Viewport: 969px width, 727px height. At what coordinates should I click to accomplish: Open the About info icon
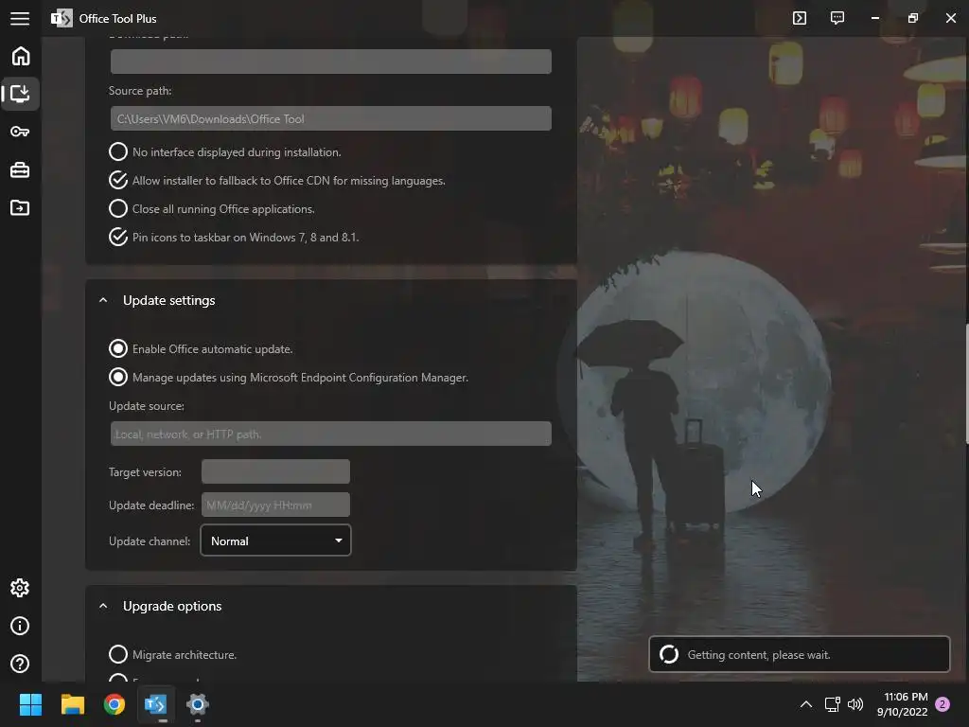[x=20, y=626]
